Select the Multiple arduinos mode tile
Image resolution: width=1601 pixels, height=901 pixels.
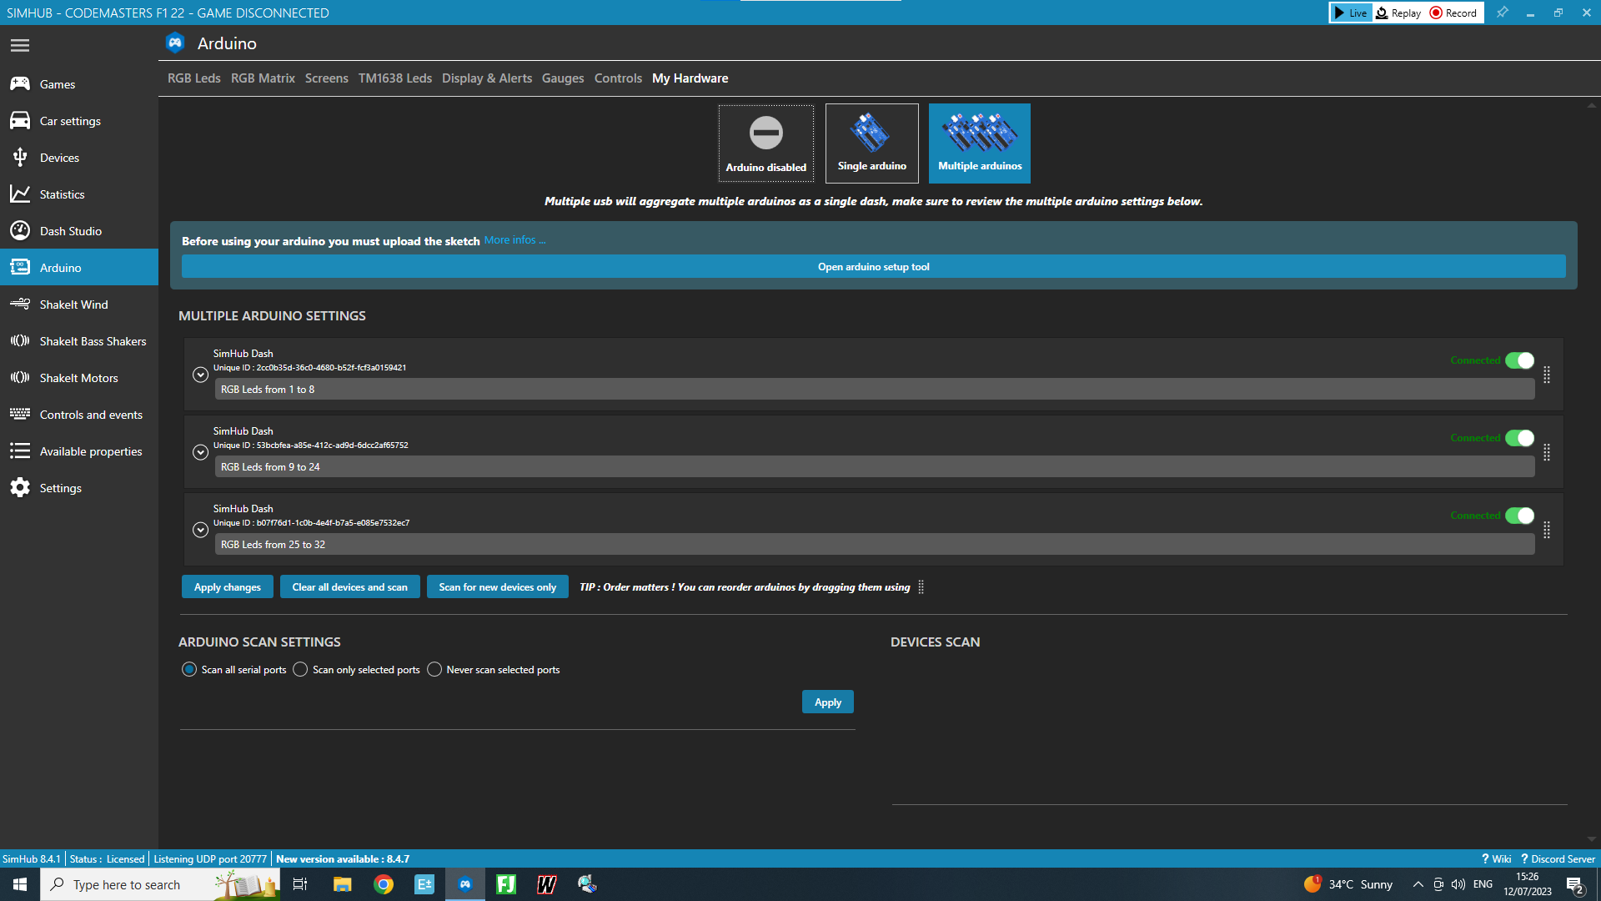(x=980, y=143)
